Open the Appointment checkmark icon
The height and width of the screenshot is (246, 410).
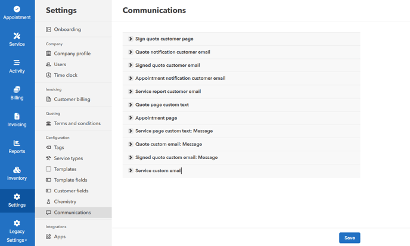pos(17,9)
